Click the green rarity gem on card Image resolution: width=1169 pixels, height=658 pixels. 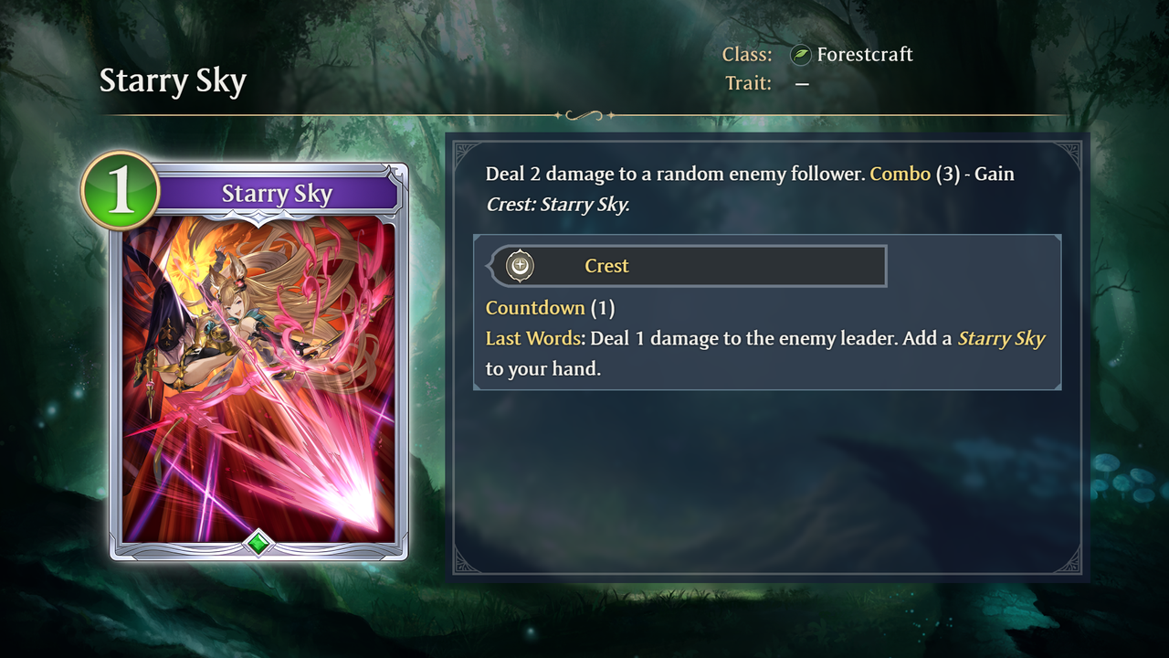click(258, 544)
